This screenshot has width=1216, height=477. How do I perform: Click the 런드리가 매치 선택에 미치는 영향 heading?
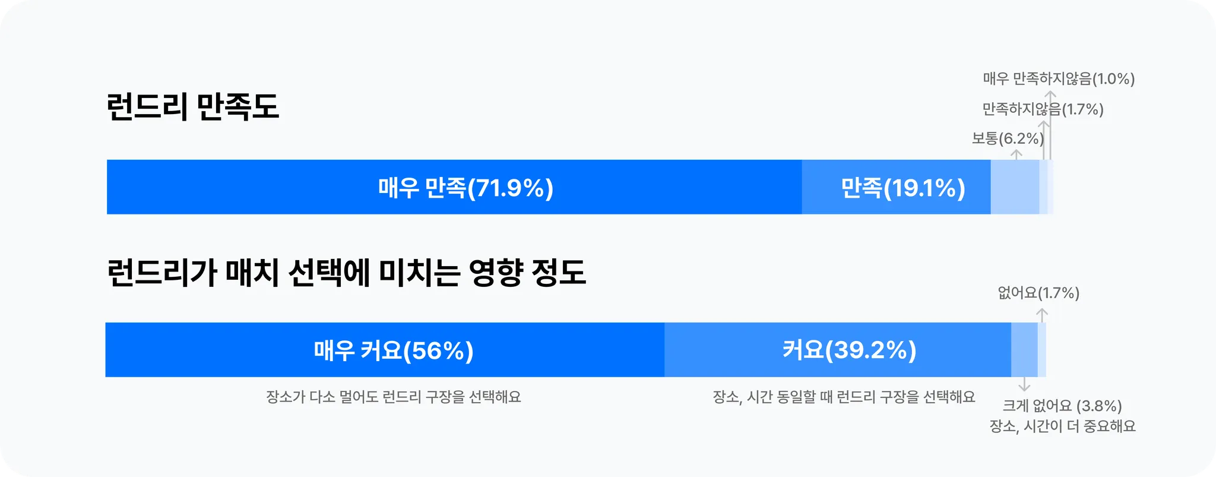coord(346,273)
